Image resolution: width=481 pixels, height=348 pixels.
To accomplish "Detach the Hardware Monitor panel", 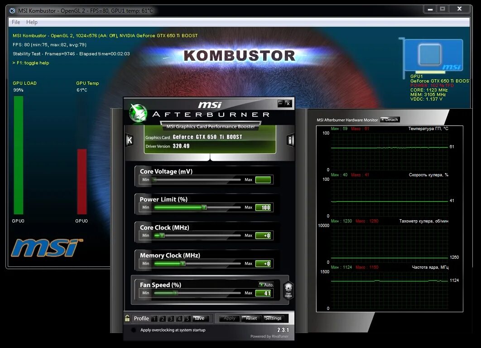I will pos(390,120).
